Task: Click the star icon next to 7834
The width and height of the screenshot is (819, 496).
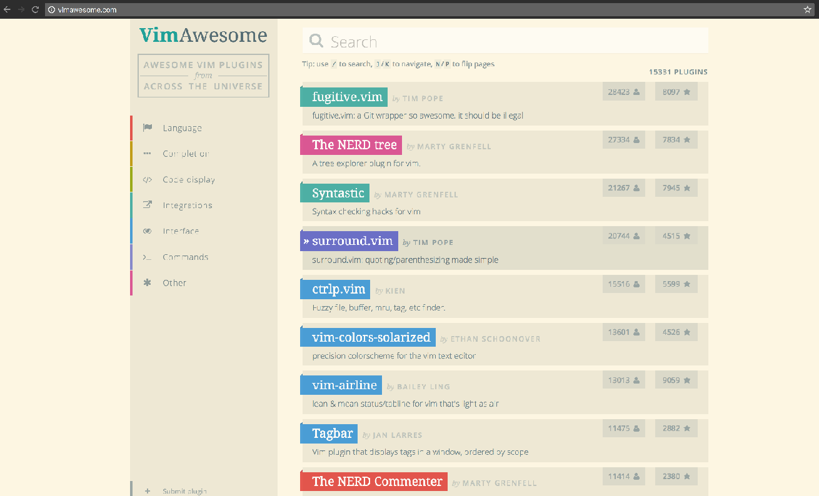Action: 686,140
